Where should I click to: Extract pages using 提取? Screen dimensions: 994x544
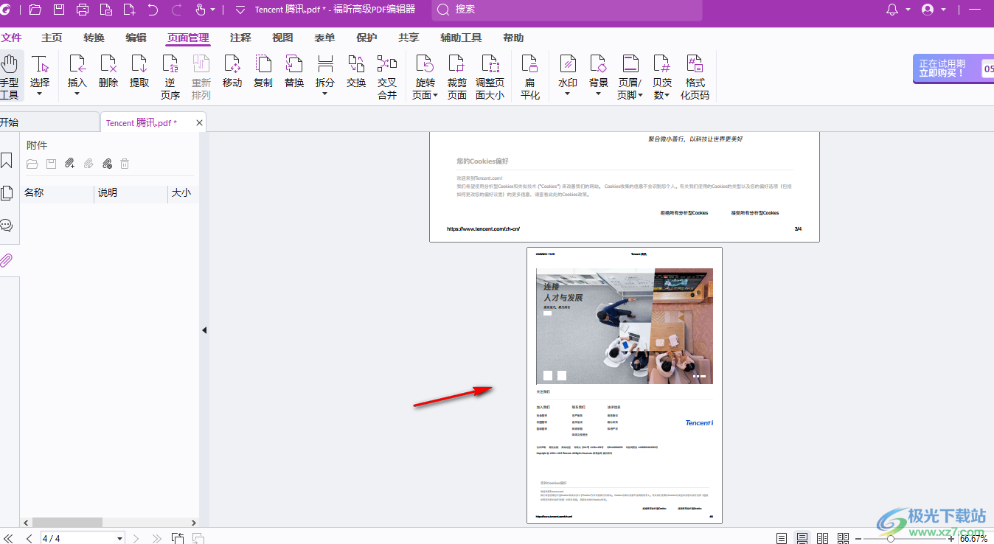[139, 72]
